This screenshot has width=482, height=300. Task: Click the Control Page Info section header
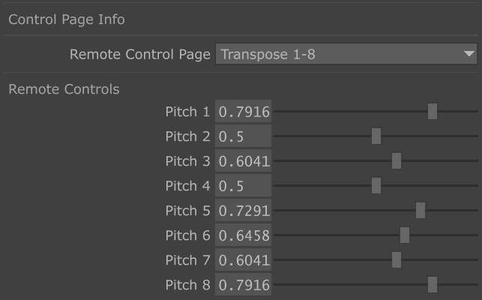(67, 19)
